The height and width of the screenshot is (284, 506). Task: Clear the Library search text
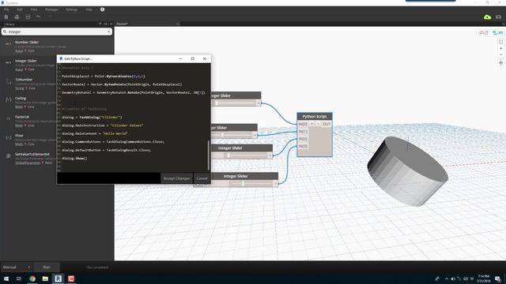pyautogui.click(x=109, y=32)
